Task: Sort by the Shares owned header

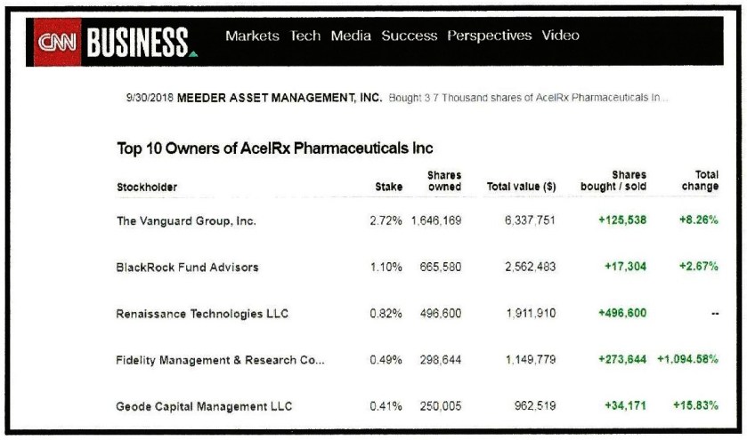Action: pos(443,181)
